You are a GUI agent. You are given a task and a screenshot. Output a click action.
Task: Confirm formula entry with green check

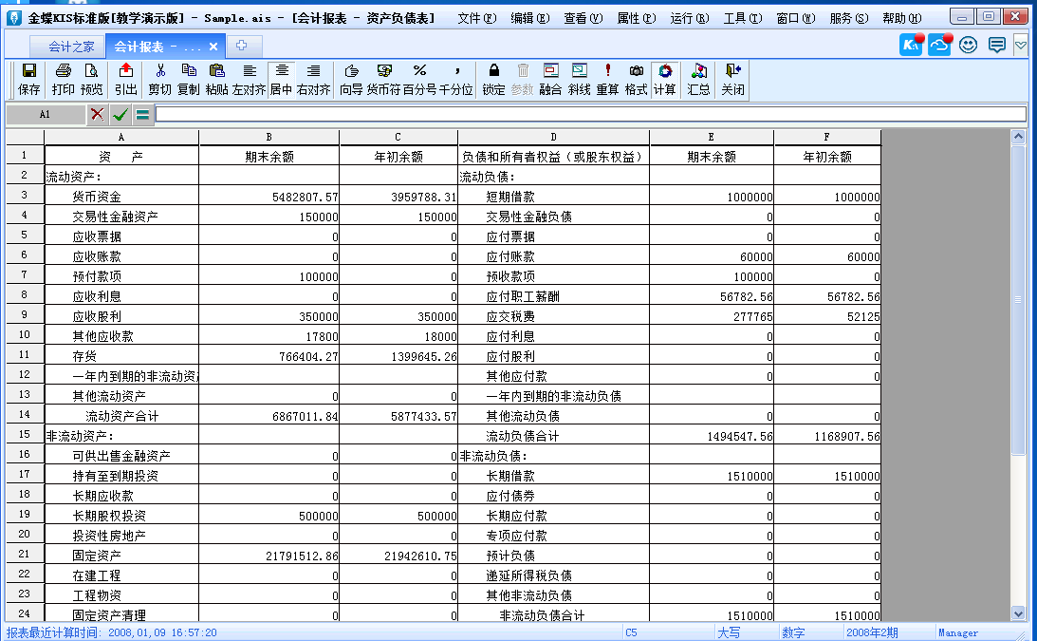[x=120, y=114]
